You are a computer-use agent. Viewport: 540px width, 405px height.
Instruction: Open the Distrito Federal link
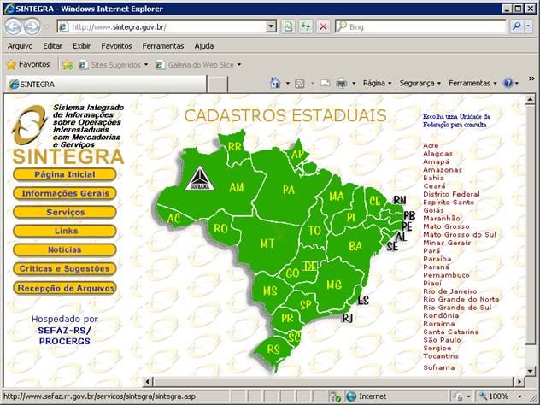[451, 194]
